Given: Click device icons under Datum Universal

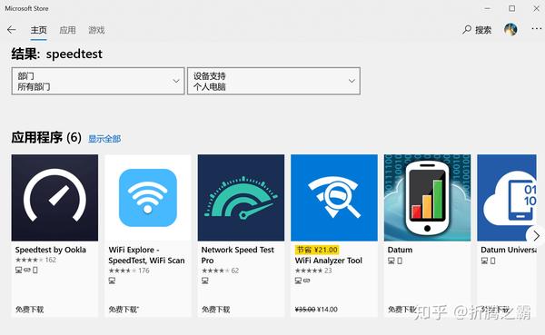Looking at the screenshot, I should pos(489,261).
